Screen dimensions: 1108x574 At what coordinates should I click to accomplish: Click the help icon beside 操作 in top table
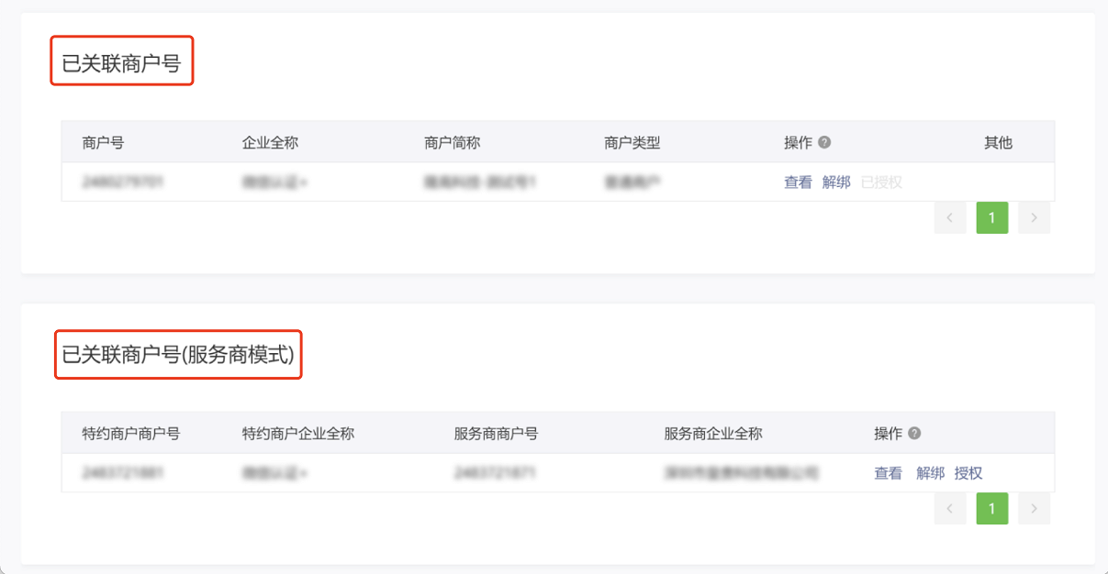click(x=824, y=143)
